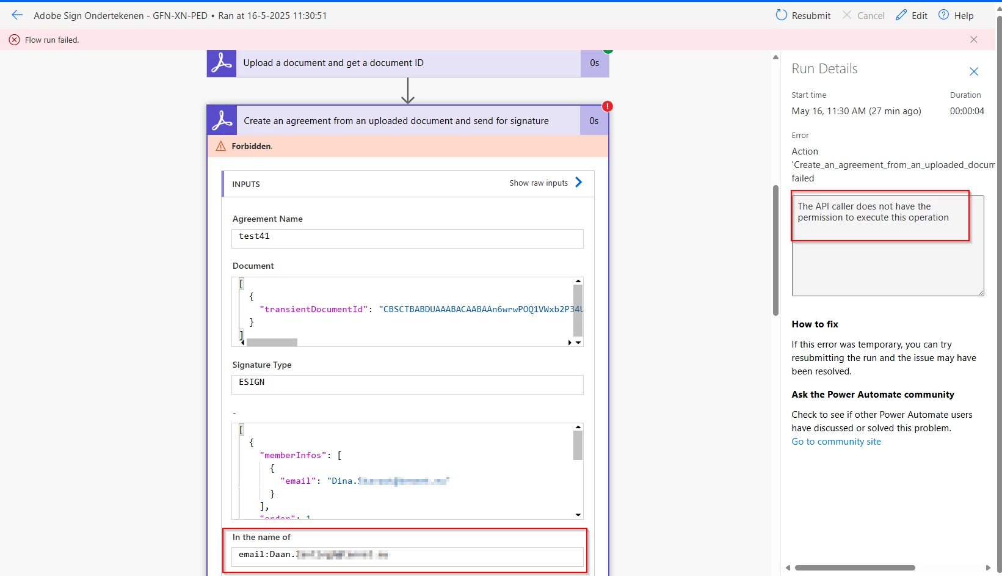Click the 0s duration badge on the Upload step

click(x=594, y=63)
